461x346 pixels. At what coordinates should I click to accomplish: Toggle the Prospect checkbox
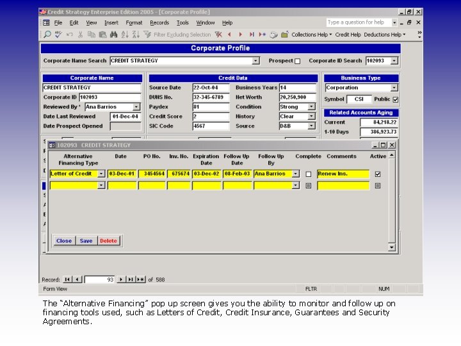(298, 61)
